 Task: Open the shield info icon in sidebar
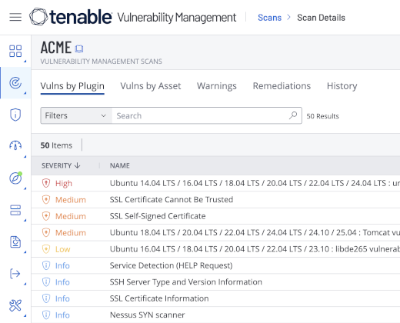coord(15,115)
